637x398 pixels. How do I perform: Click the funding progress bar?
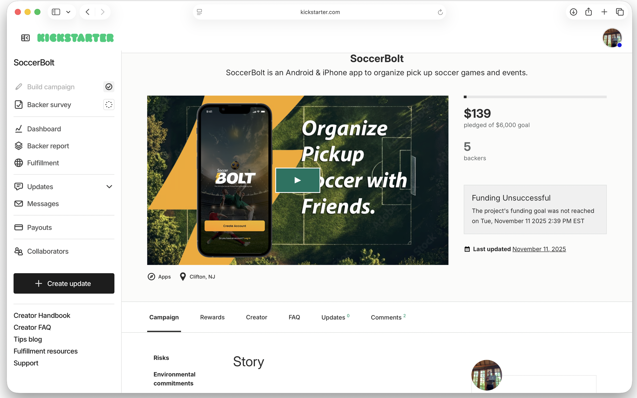[535, 97]
